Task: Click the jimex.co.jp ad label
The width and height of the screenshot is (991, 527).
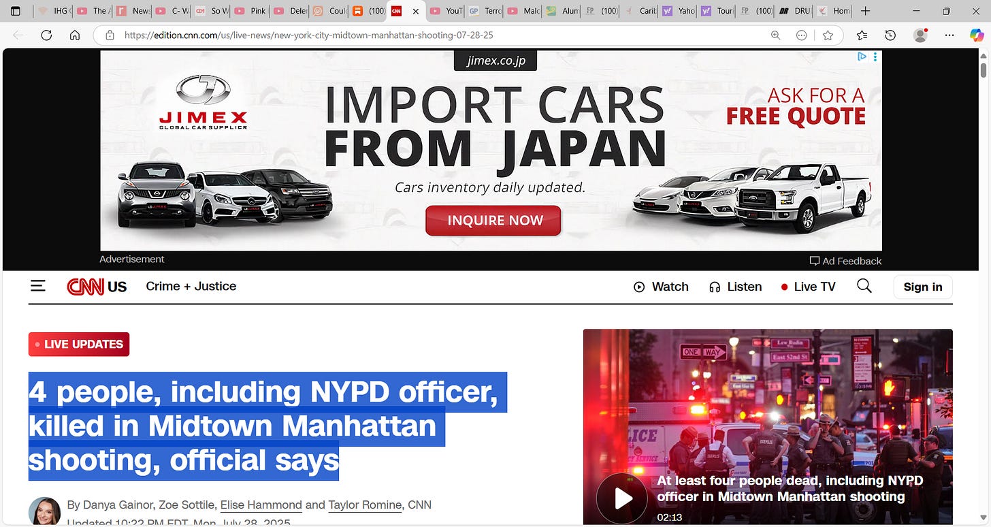Action: coord(495,61)
